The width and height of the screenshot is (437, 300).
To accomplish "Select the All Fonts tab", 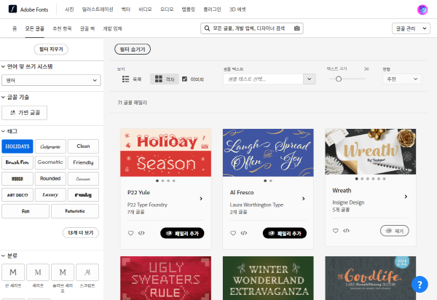I will [34, 28].
